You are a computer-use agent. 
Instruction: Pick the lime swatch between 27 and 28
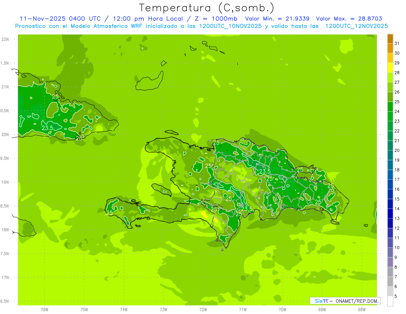390,77
